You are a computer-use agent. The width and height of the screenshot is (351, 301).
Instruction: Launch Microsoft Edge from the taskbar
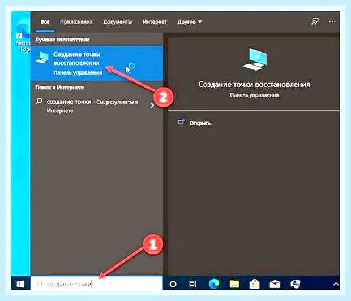213,284
